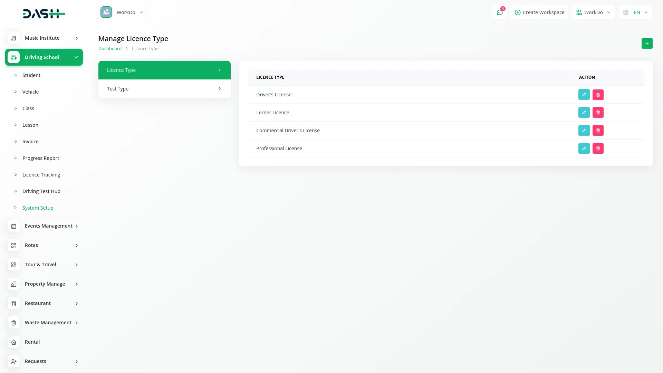Viewport: 663px width, 373px height.
Task: Open the WorkDo workspace dropdown at top left
Action: [x=122, y=12]
